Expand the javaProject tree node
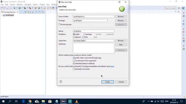 tap(2, 15)
